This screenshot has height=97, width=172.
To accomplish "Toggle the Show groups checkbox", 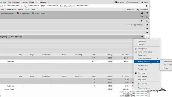I will (136, 48).
